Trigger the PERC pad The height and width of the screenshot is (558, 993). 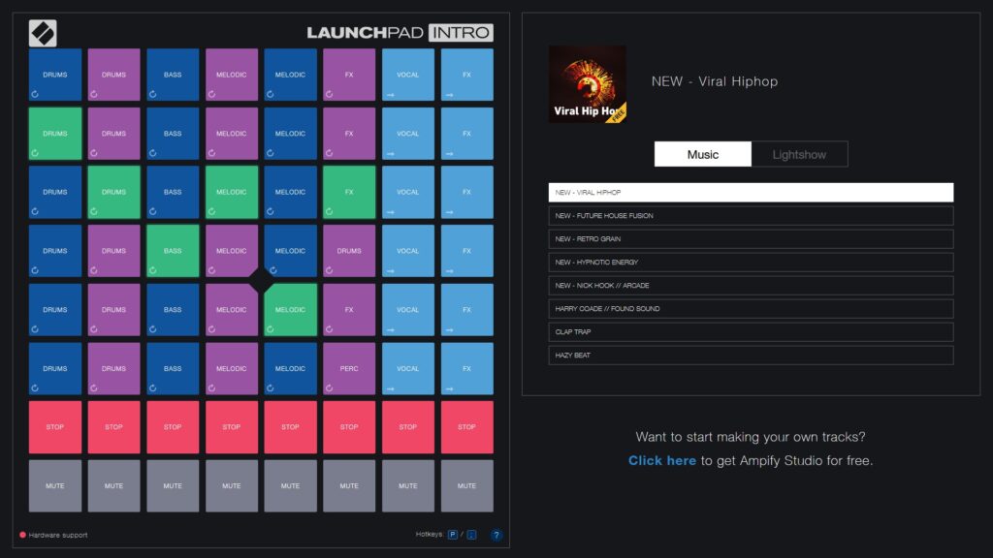(349, 368)
